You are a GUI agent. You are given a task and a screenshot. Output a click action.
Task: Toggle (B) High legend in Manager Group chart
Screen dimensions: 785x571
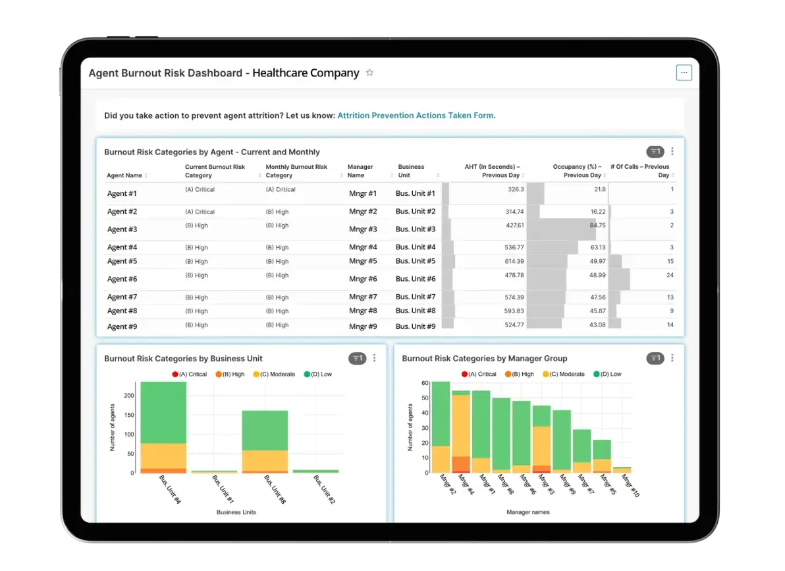pyautogui.click(x=520, y=375)
